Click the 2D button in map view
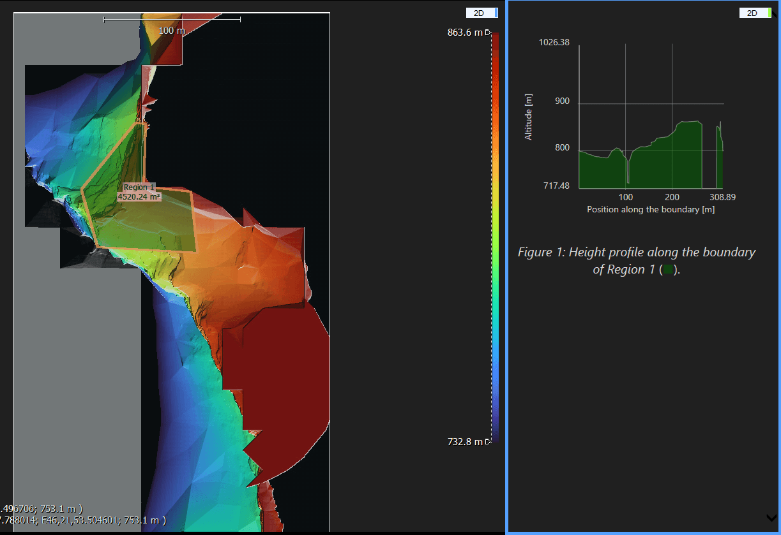Image resolution: width=781 pixels, height=535 pixels. [480, 13]
